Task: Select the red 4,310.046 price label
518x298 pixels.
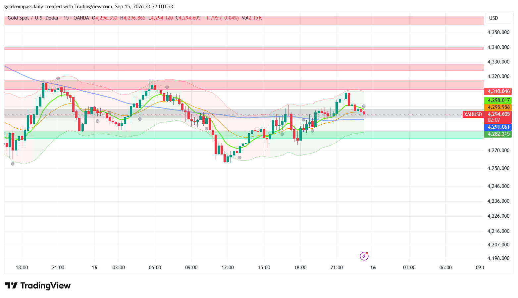Action: (498, 91)
